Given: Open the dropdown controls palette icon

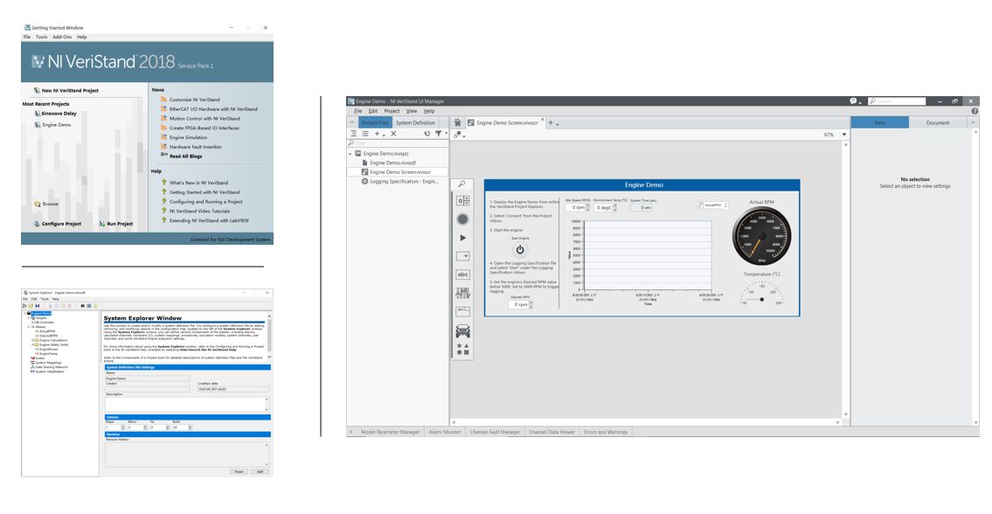Looking at the screenshot, I should coord(462,256).
